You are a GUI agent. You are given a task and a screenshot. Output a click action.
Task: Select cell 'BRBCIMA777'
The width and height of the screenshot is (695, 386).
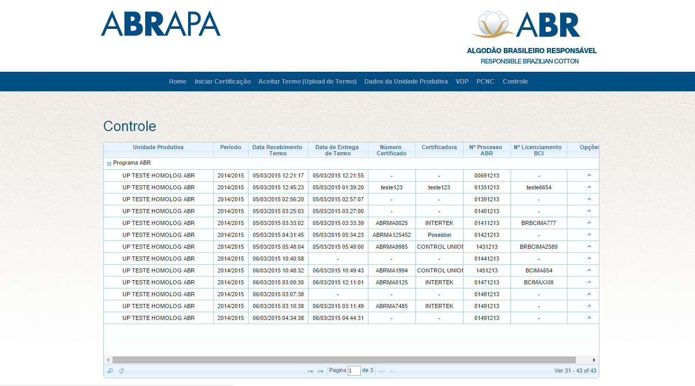click(x=538, y=223)
